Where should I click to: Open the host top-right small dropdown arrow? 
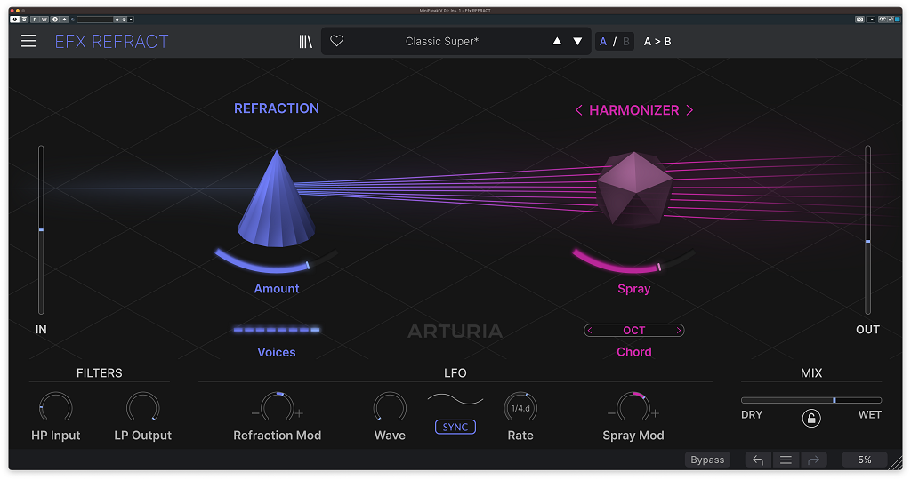point(870,20)
